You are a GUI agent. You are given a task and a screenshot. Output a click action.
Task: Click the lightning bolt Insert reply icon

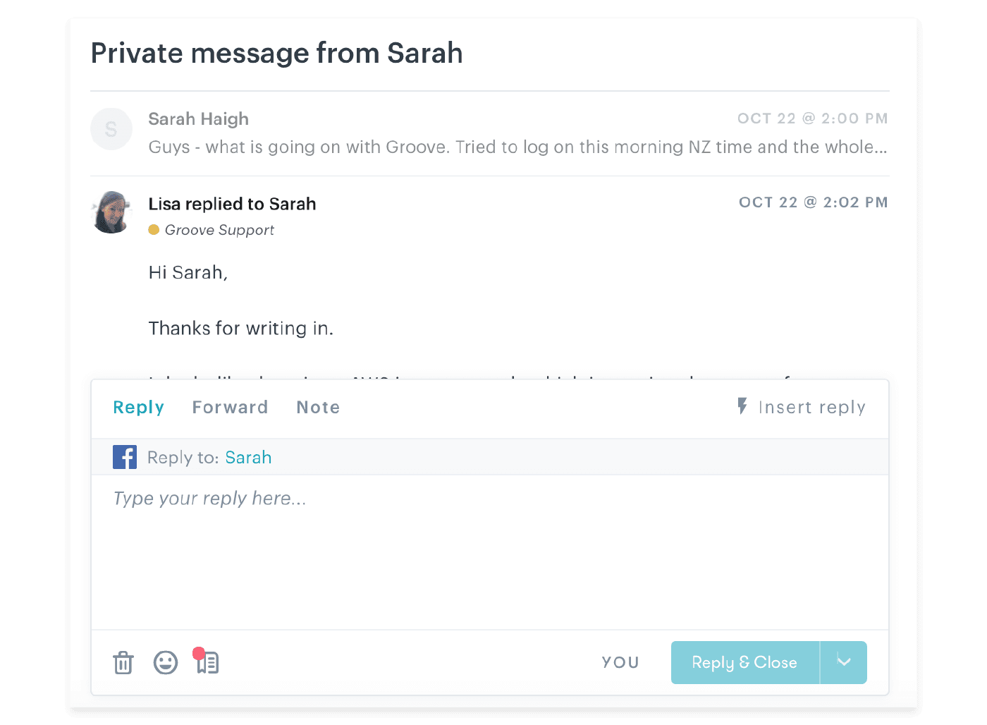741,407
